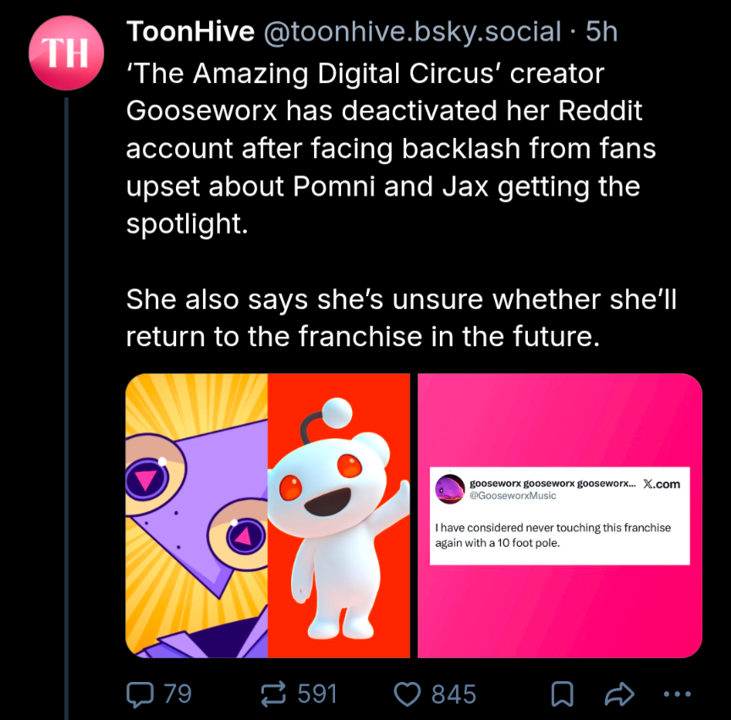Click the reply speech bubble icon
This screenshot has height=720, width=731.
tap(137, 695)
